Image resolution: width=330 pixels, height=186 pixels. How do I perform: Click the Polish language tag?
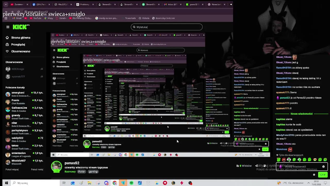[x=82, y=172]
